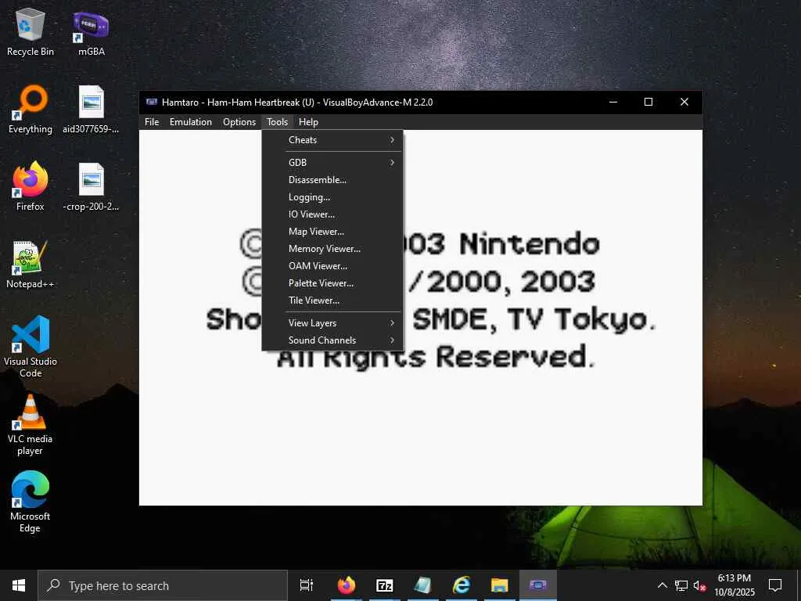Choose Logging... from Tools menu
801x601 pixels.
tap(332, 196)
